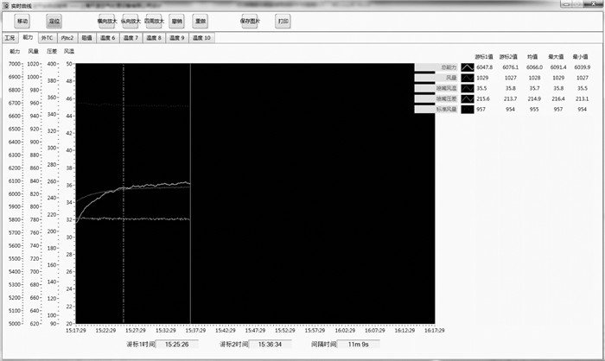Click the mean value 6066.0

pyautogui.click(x=534, y=67)
